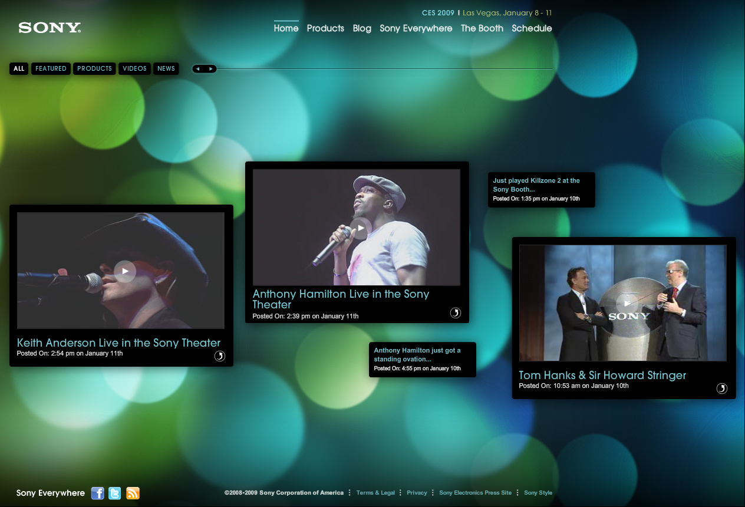
Task: Click 'Posted On: 2:54 pm on January 11th'
Action: click(x=70, y=354)
